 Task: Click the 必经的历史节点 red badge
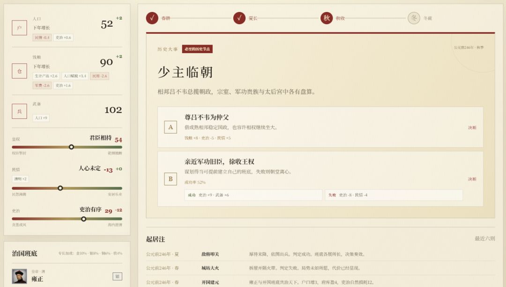tap(197, 49)
